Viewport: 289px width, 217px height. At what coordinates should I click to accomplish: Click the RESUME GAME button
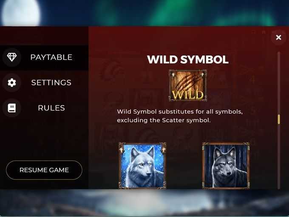[x=44, y=170]
